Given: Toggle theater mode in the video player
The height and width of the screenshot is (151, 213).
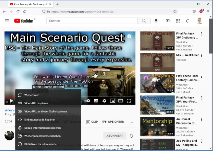Looking at the screenshot, I should [x=120, y=101].
